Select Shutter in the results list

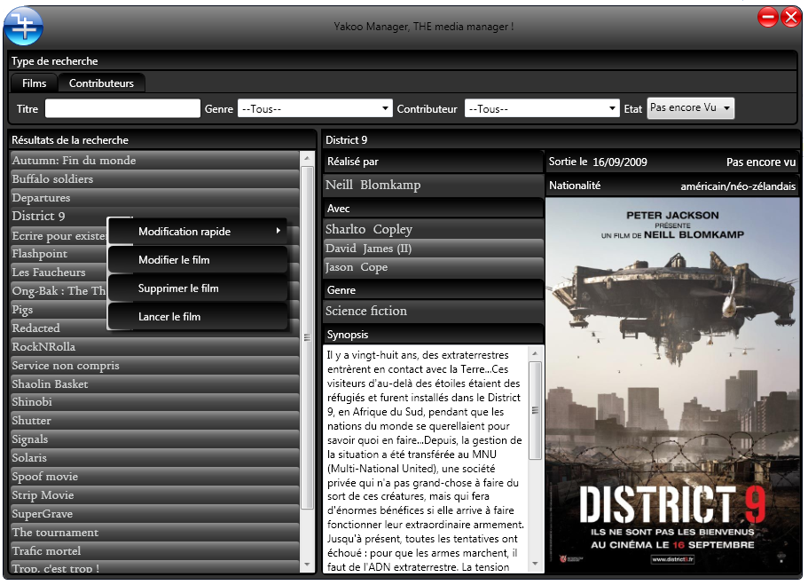(154, 420)
